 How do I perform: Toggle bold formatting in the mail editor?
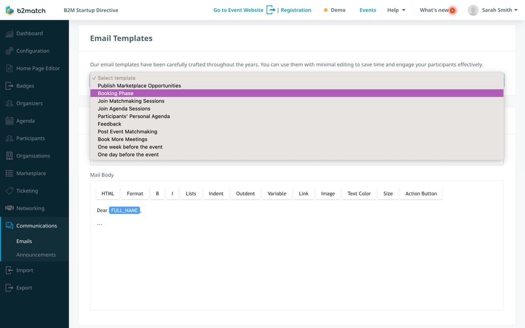tap(157, 193)
